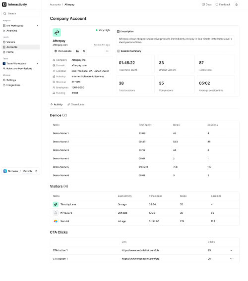248x281 pixels.
Task: Click Demo Name 4 row
Action: coord(144,158)
